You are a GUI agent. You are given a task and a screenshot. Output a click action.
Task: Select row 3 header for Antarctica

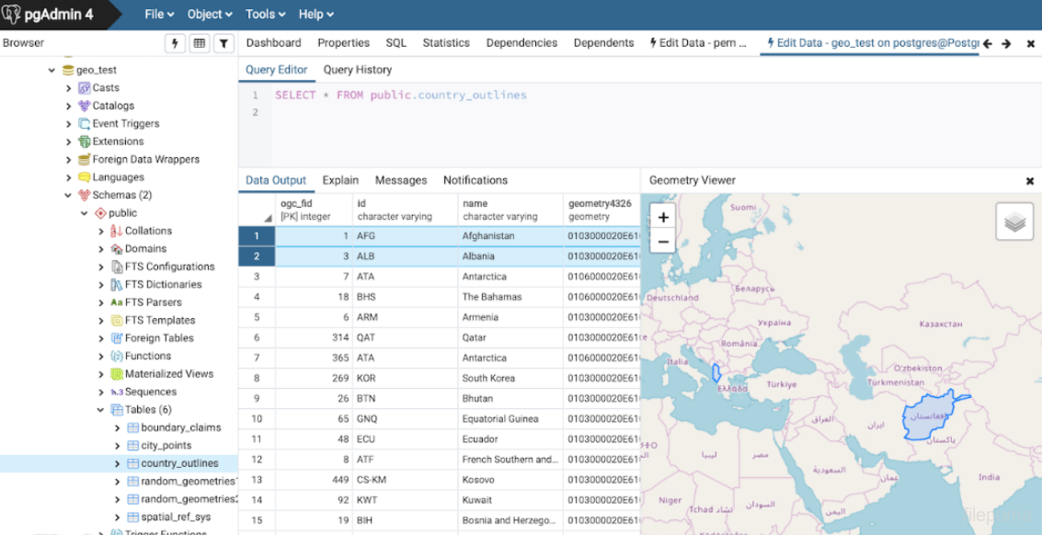tap(257, 277)
